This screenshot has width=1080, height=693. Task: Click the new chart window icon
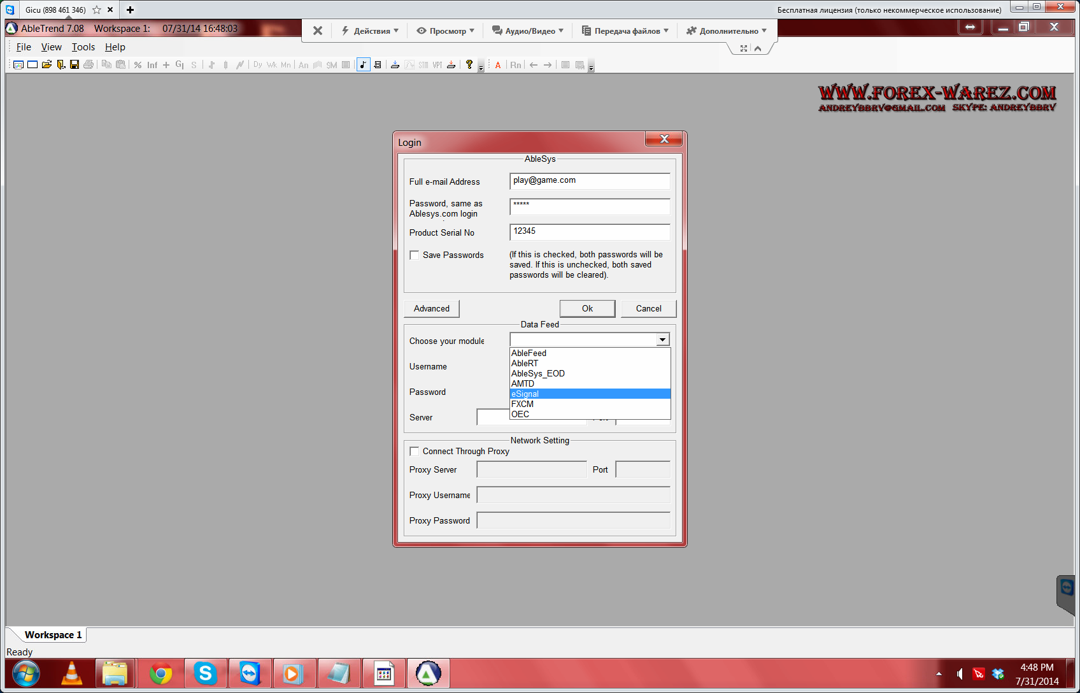[x=18, y=65]
